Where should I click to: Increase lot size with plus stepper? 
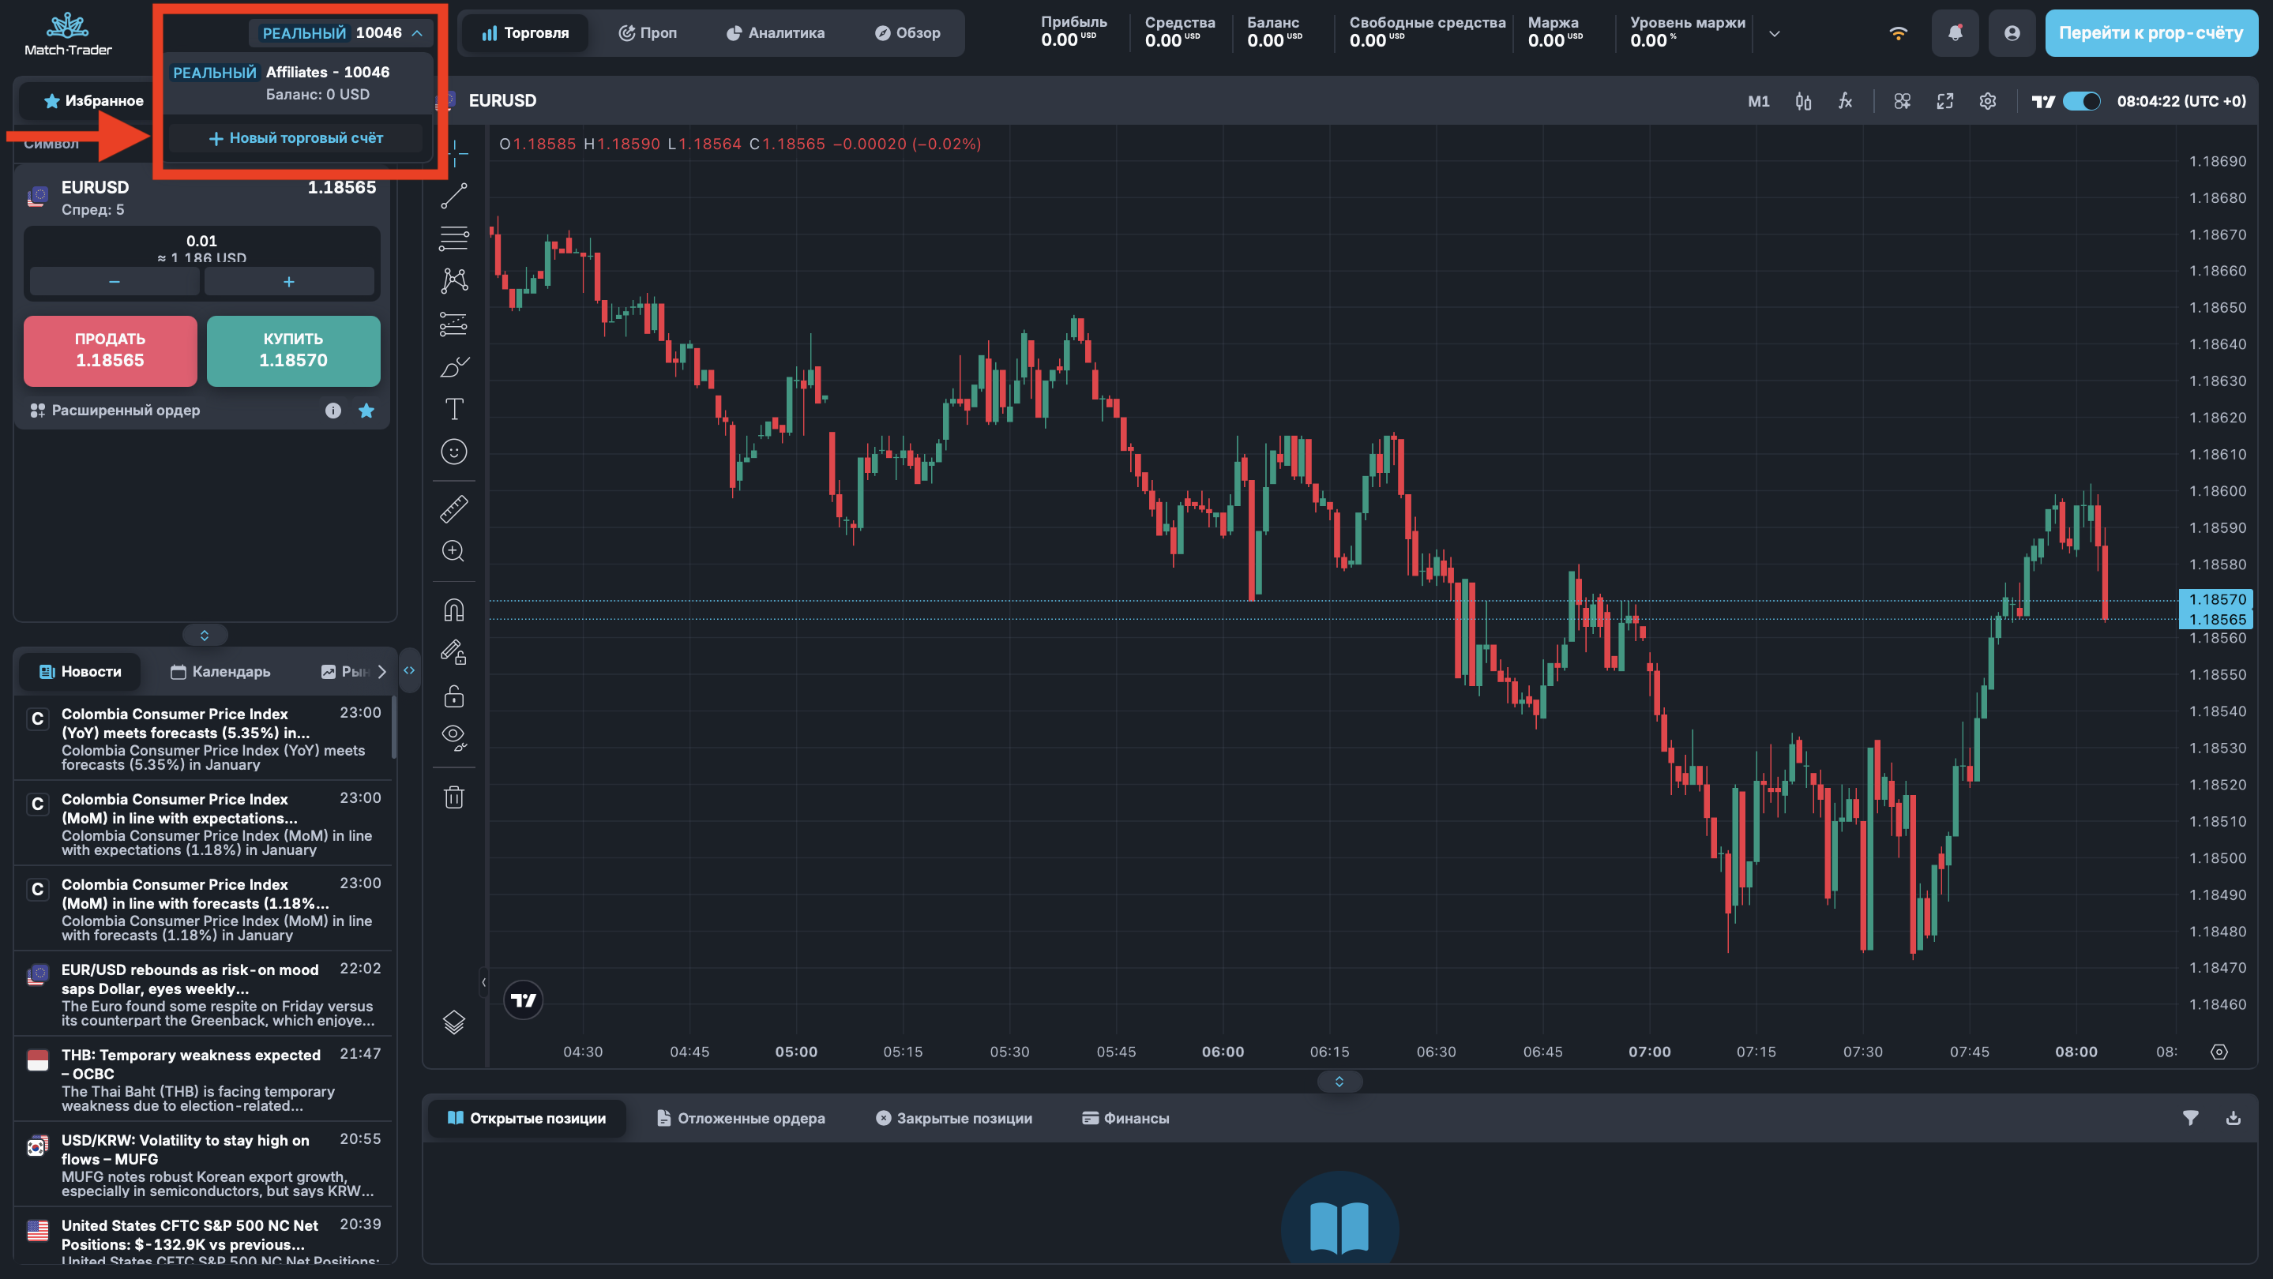288,283
